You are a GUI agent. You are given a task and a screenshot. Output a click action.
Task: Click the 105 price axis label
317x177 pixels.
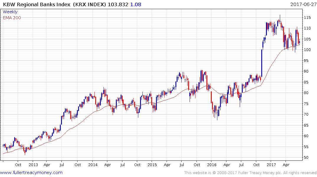pos(307,39)
